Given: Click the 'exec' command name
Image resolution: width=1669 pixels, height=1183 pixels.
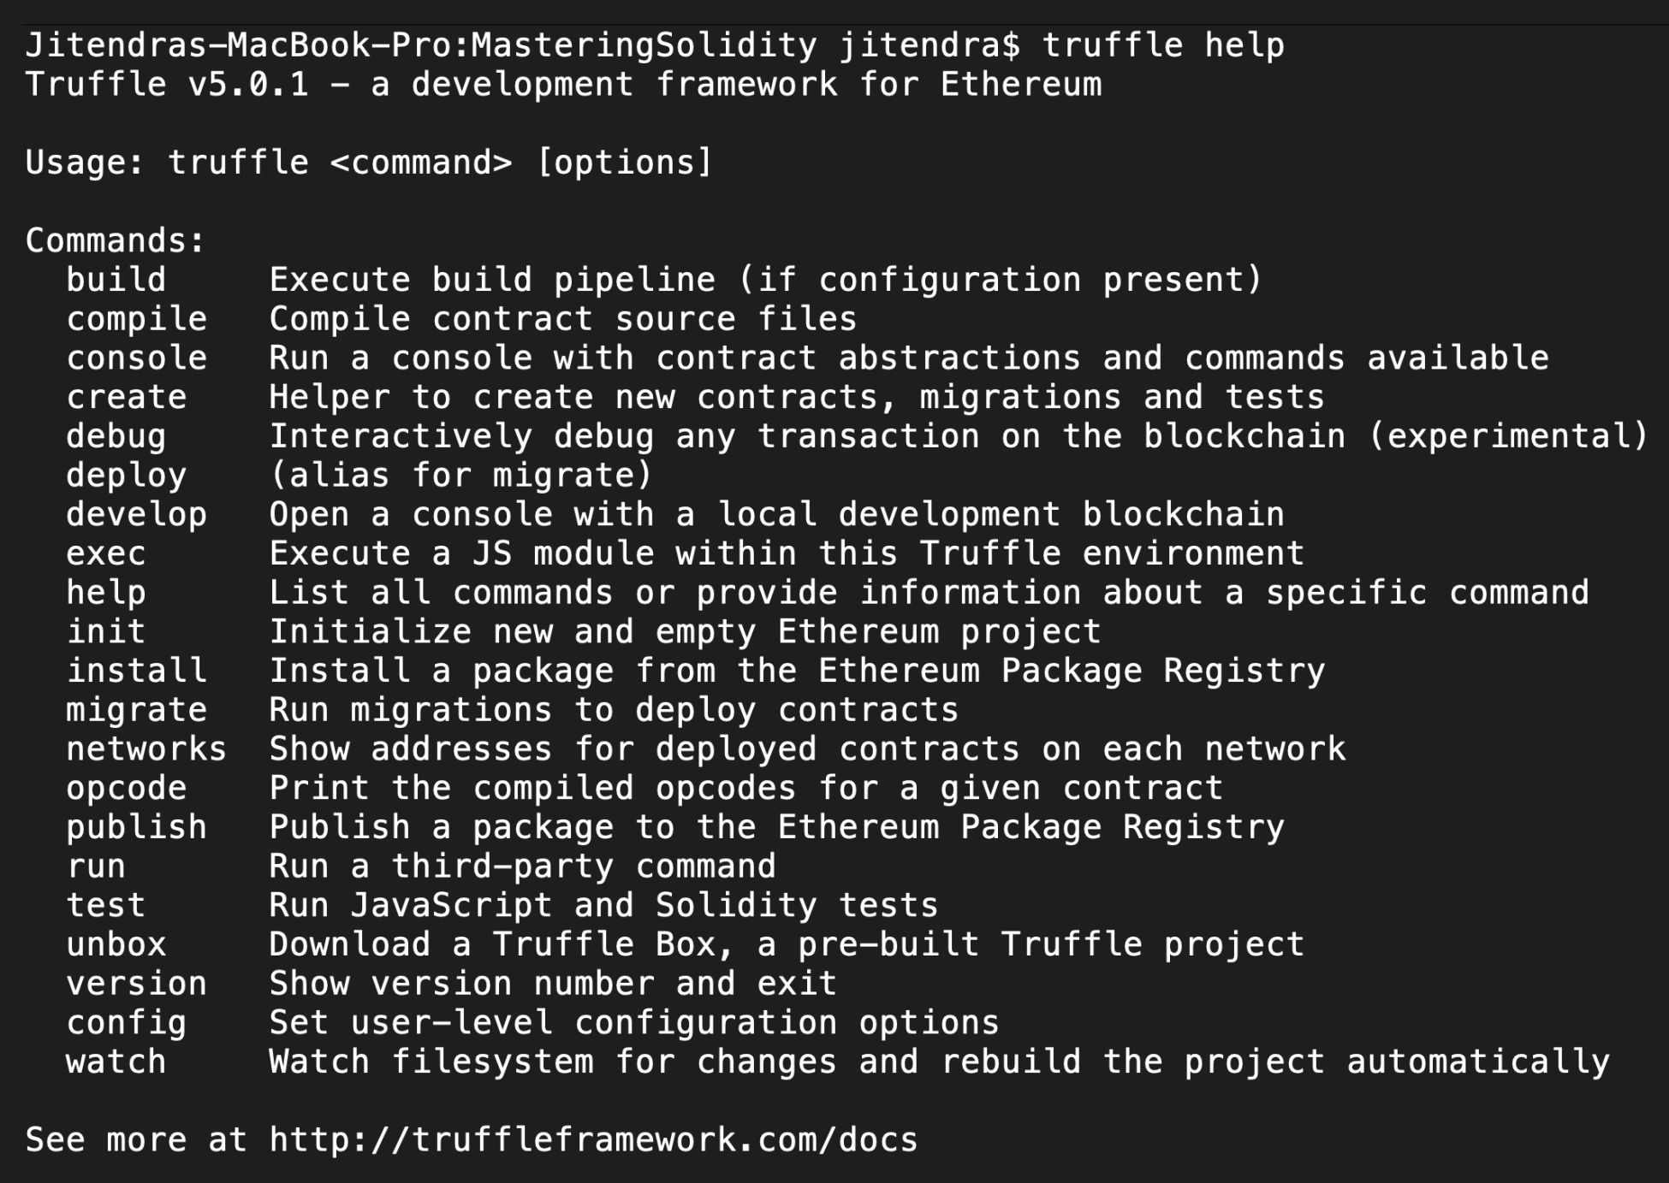Looking at the screenshot, I should (106, 553).
